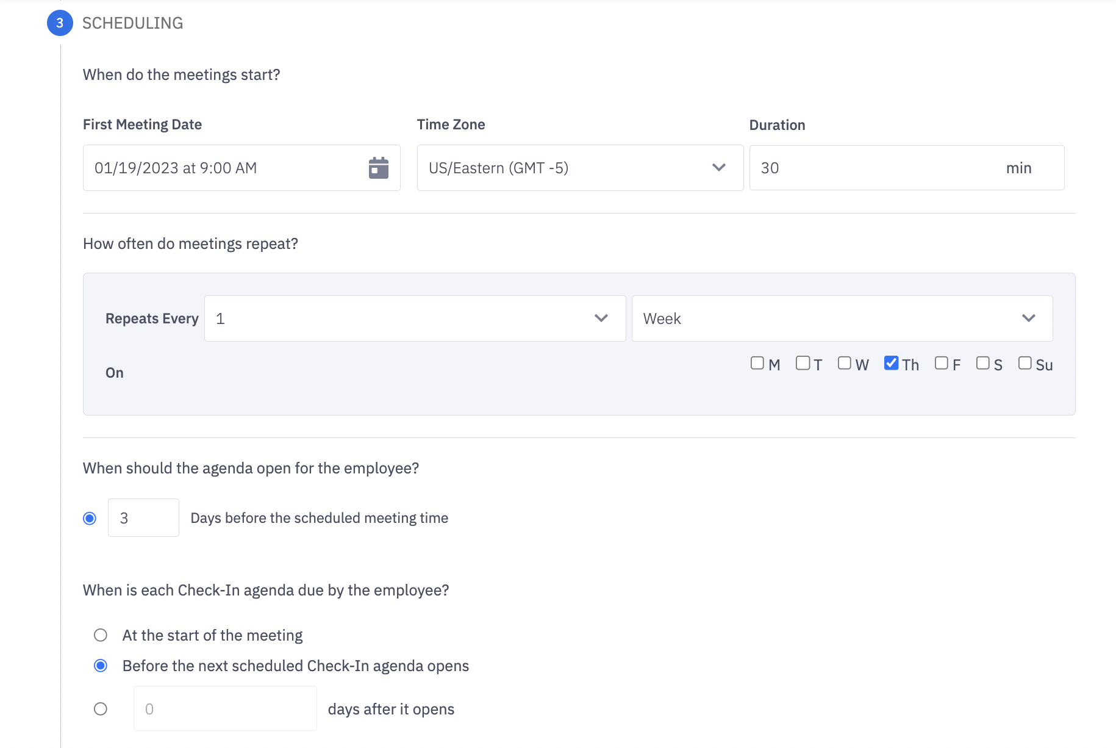The width and height of the screenshot is (1116, 748).
Task: Check the Monday checkbox
Action: point(757,363)
